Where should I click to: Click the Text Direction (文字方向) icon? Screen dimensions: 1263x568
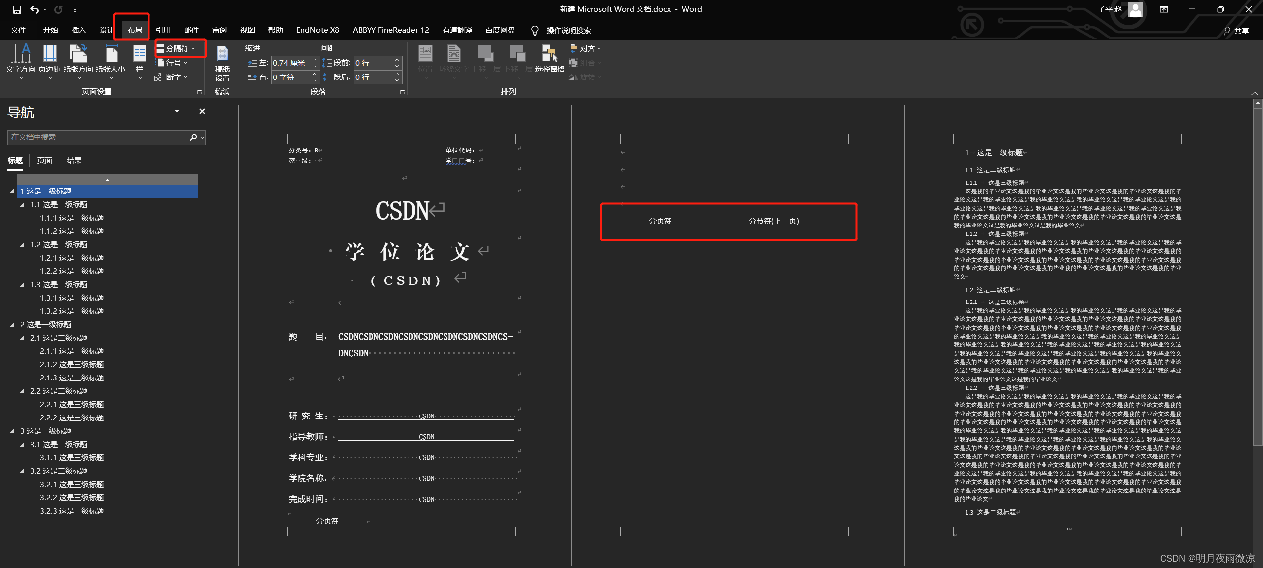coord(20,54)
